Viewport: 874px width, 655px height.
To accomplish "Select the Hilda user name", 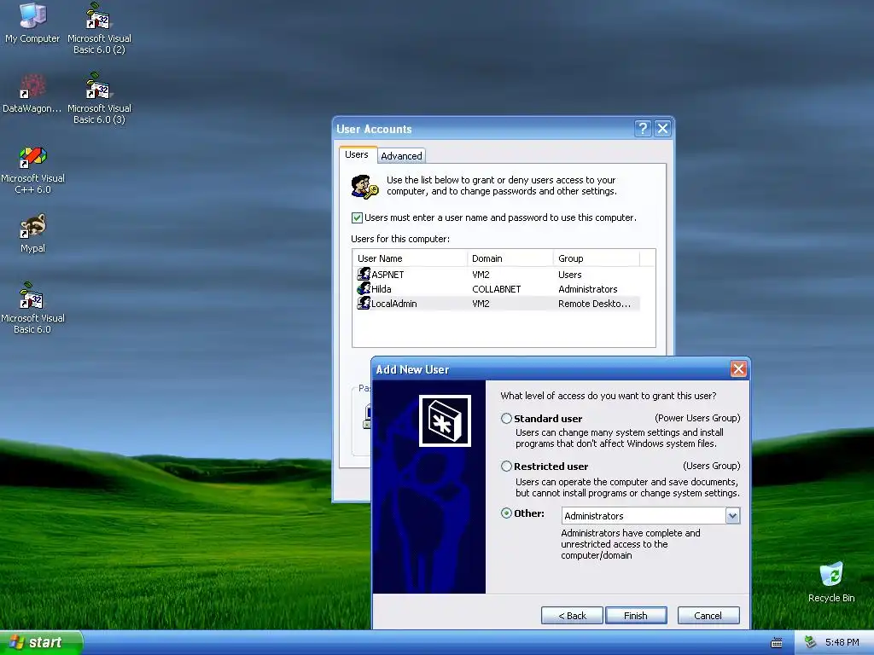I will click(x=382, y=289).
